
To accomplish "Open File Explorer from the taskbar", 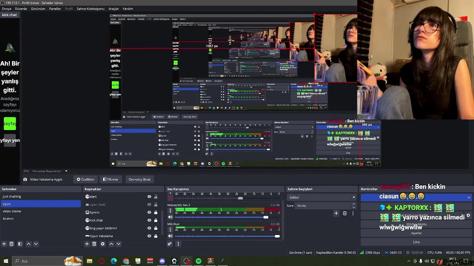I will [x=90, y=261].
